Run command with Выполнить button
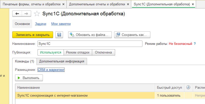Screen dimensions: 205x104 [x=29, y=78]
